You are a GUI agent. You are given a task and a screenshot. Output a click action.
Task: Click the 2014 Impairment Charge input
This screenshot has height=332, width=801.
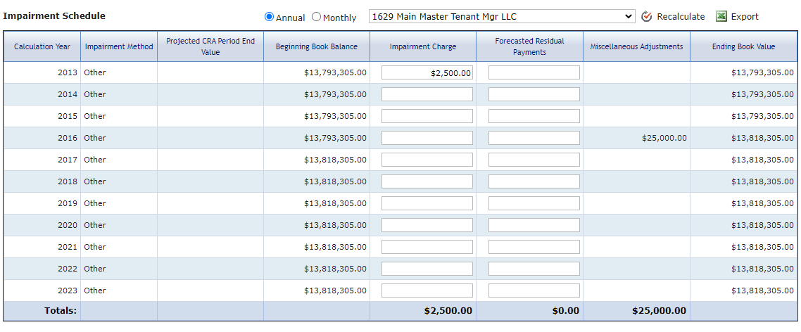427,94
